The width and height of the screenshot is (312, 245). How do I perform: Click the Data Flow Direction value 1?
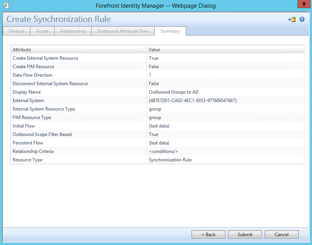(x=150, y=75)
